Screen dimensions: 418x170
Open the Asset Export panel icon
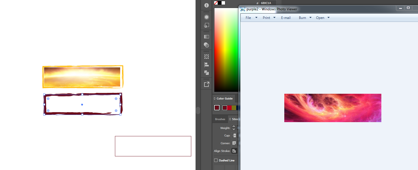pos(206,84)
